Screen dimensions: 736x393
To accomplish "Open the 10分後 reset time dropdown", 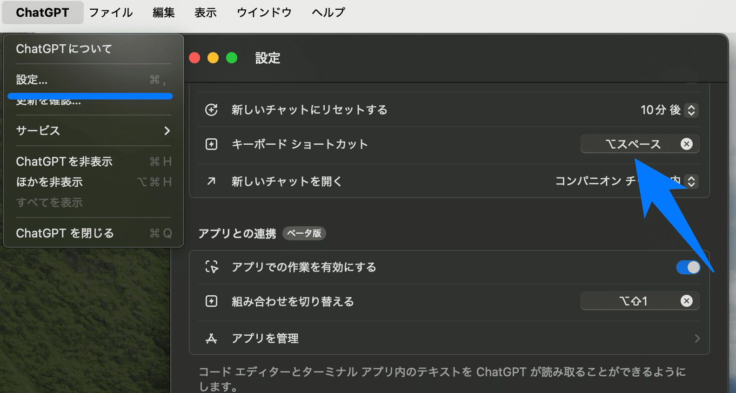I will 691,110.
